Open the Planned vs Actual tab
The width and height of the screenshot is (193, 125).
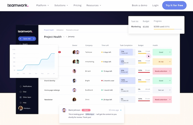72,30
